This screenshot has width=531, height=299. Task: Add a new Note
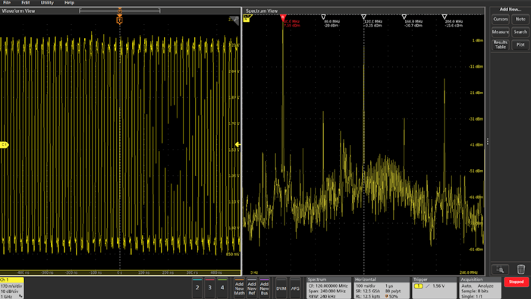pos(520,19)
